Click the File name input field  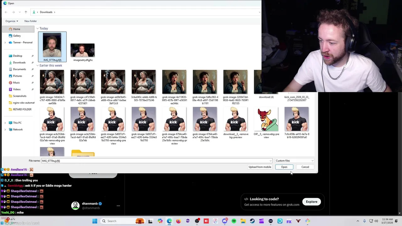(x=155, y=161)
